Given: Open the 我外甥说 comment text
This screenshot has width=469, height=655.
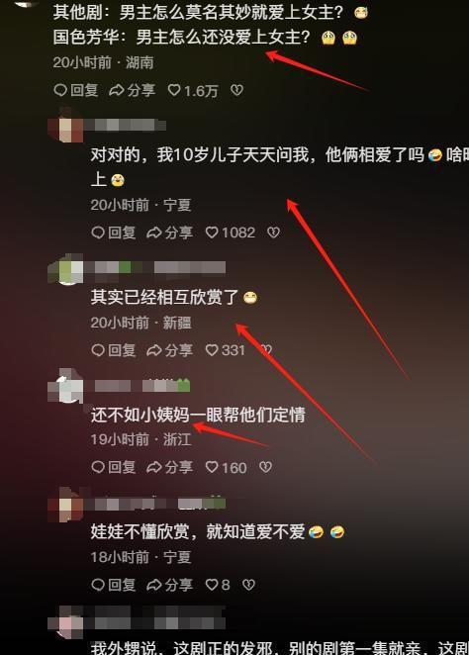Looking at the screenshot, I should click(x=280, y=647).
